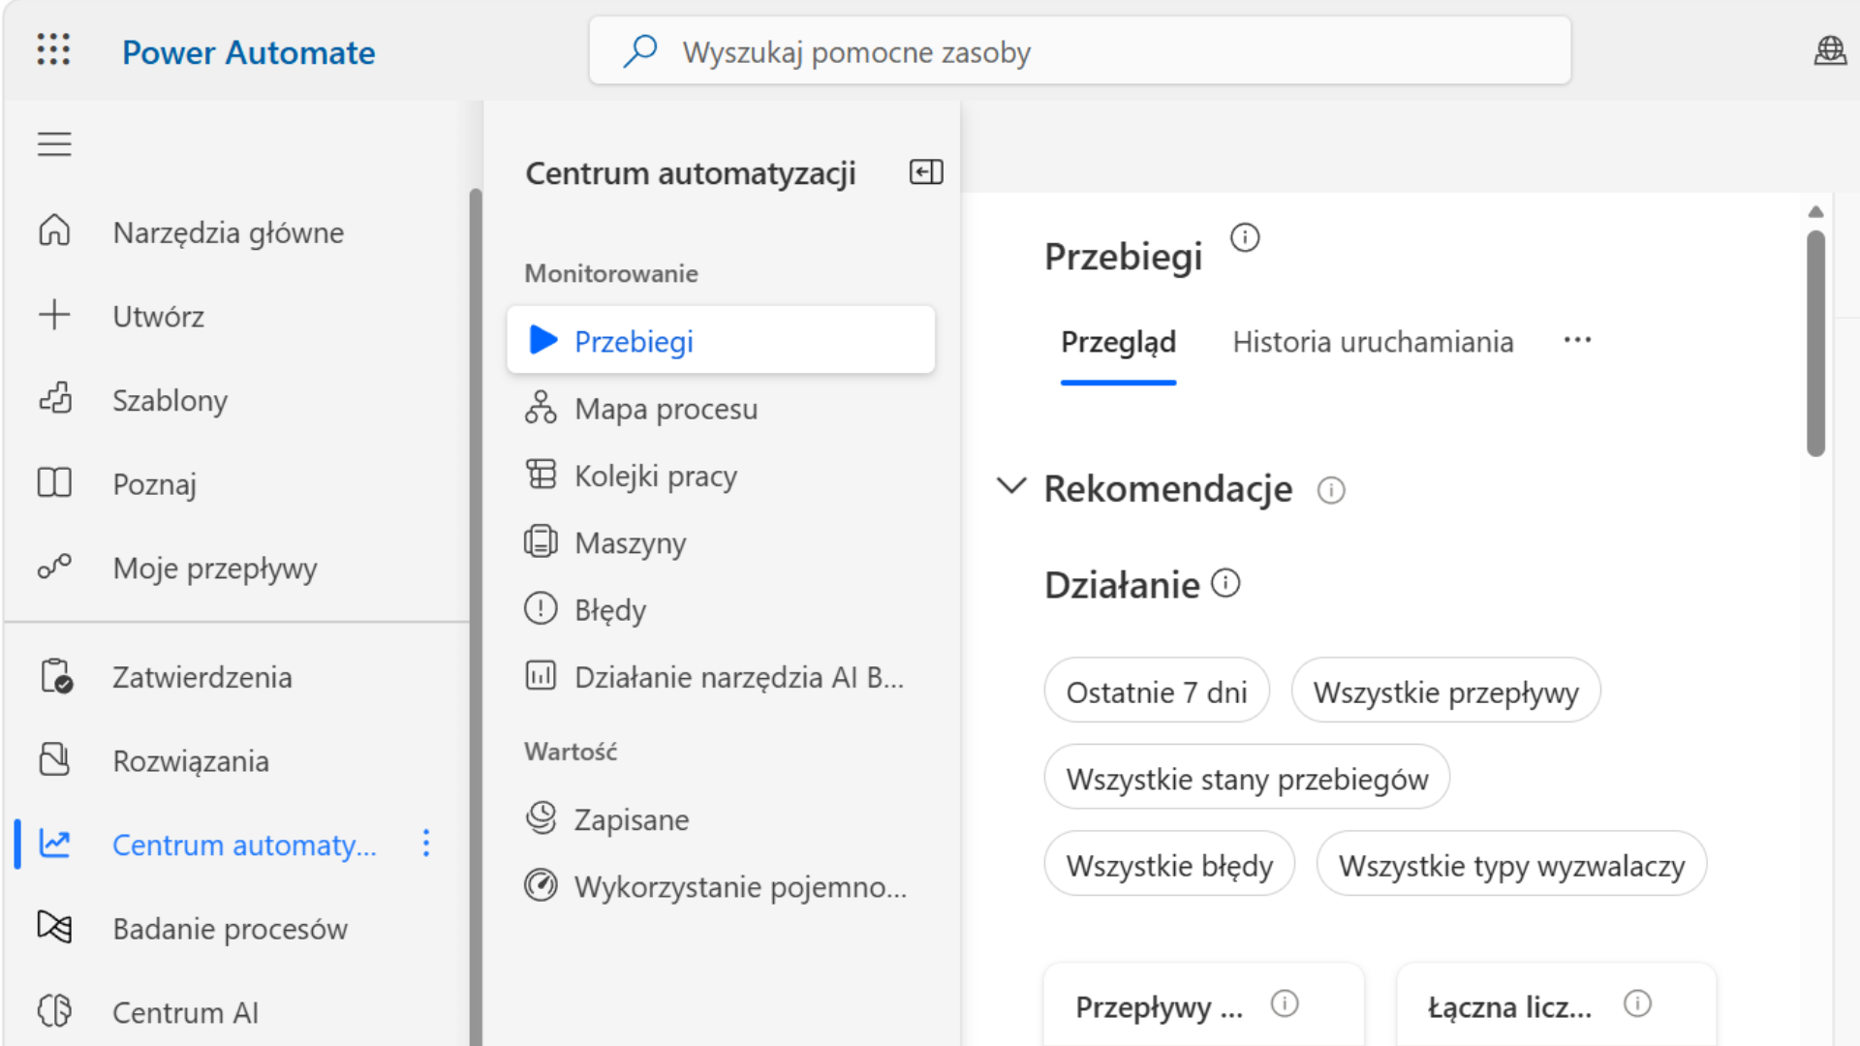Viewport: 1860px width, 1046px height.
Task: Open the tabs overflow ellipsis menu
Action: click(x=1577, y=341)
